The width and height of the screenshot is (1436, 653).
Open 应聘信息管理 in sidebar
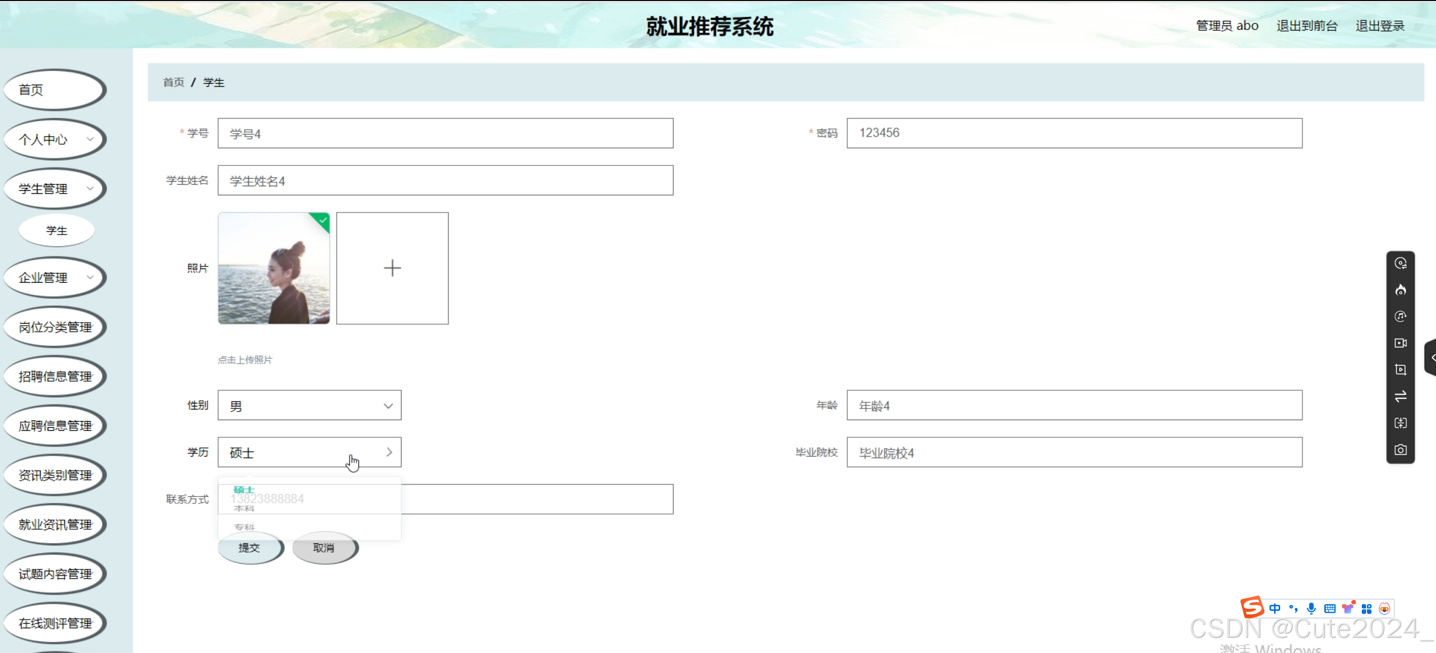54,426
